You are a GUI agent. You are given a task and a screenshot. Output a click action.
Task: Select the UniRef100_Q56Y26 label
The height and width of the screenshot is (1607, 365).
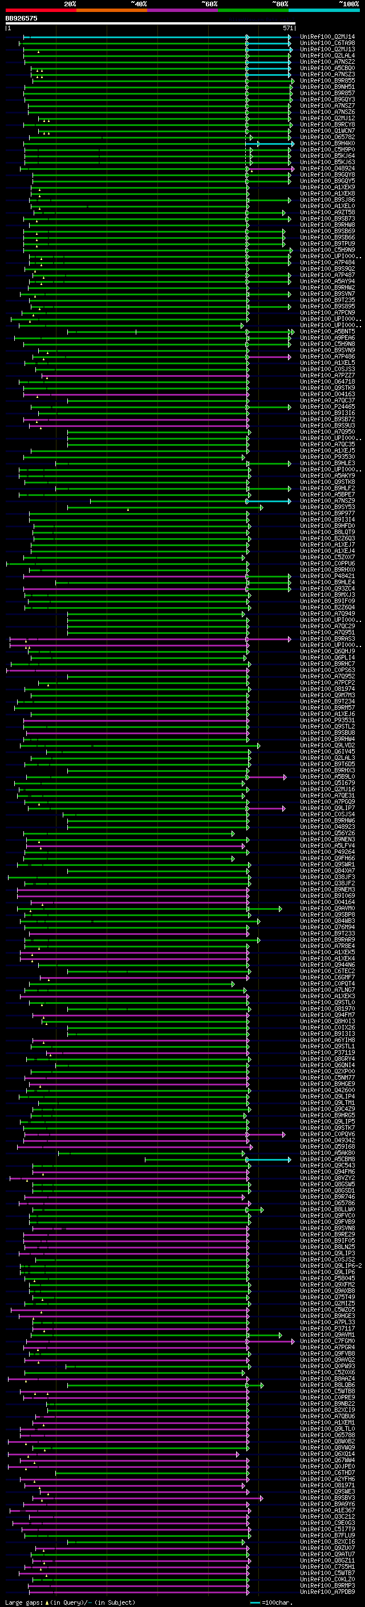click(327, 833)
